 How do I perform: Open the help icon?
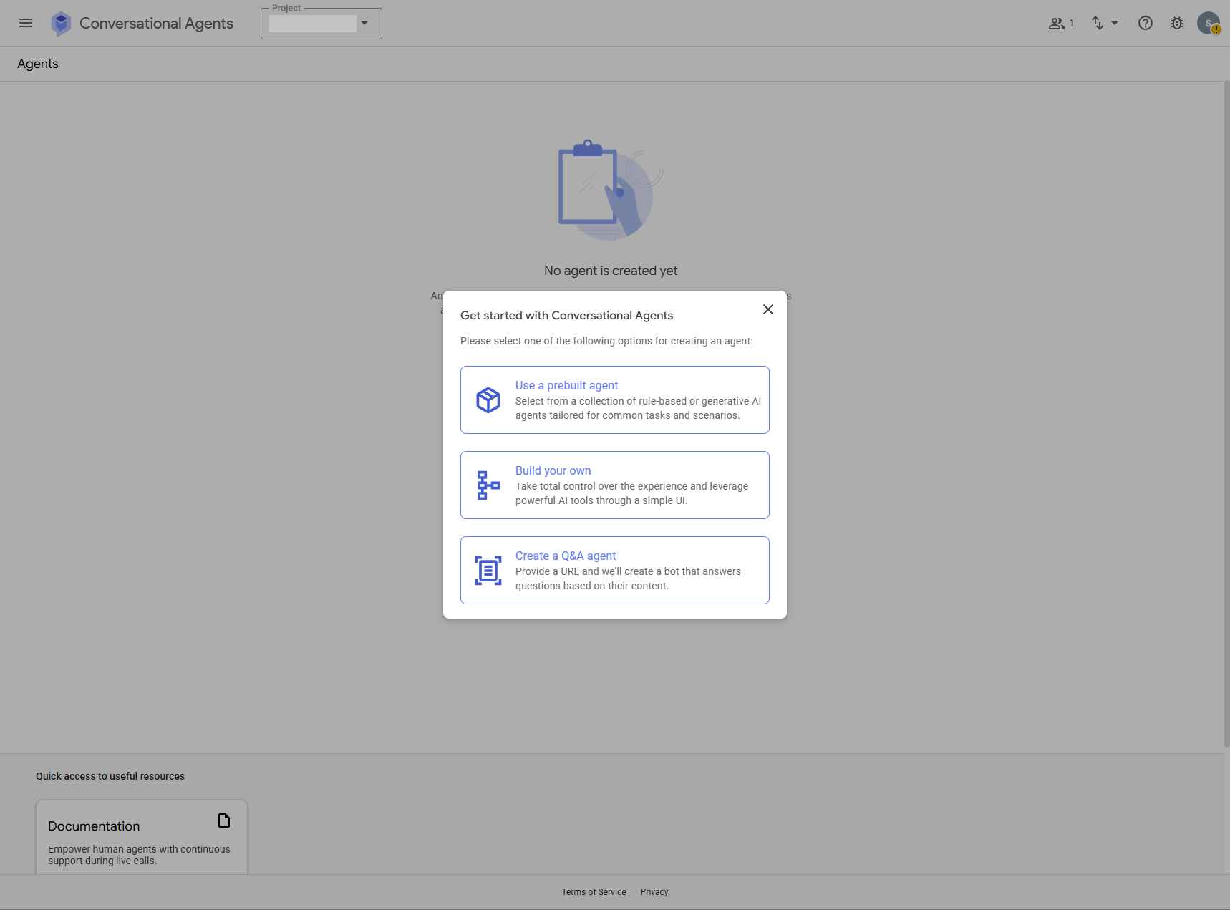(x=1145, y=23)
